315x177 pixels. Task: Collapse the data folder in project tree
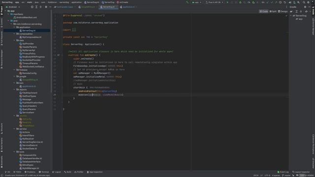pyautogui.click(x=14, y=40)
